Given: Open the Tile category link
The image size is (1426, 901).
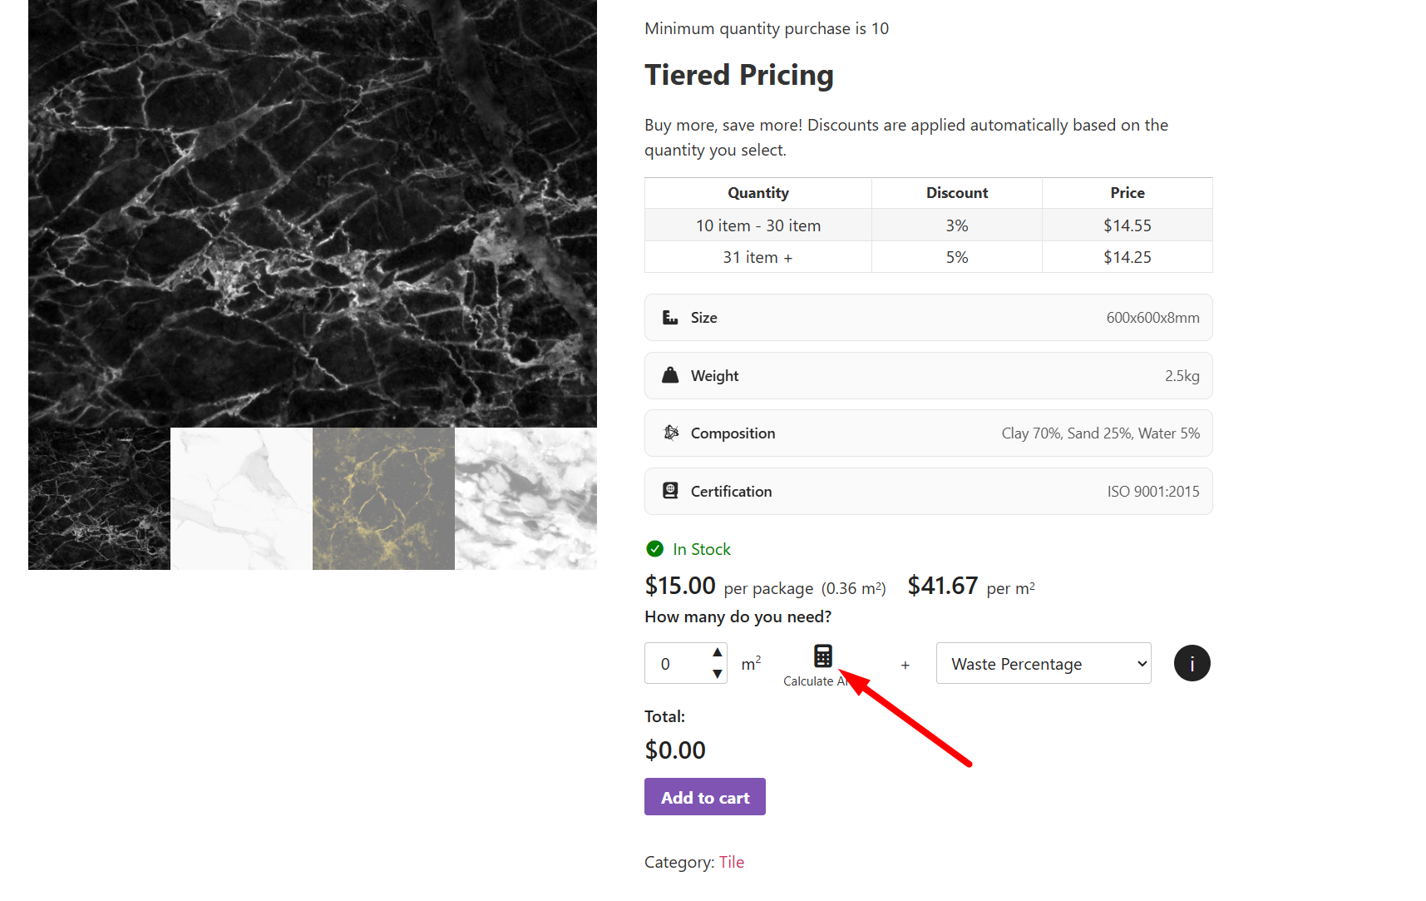Looking at the screenshot, I should coord(731,862).
